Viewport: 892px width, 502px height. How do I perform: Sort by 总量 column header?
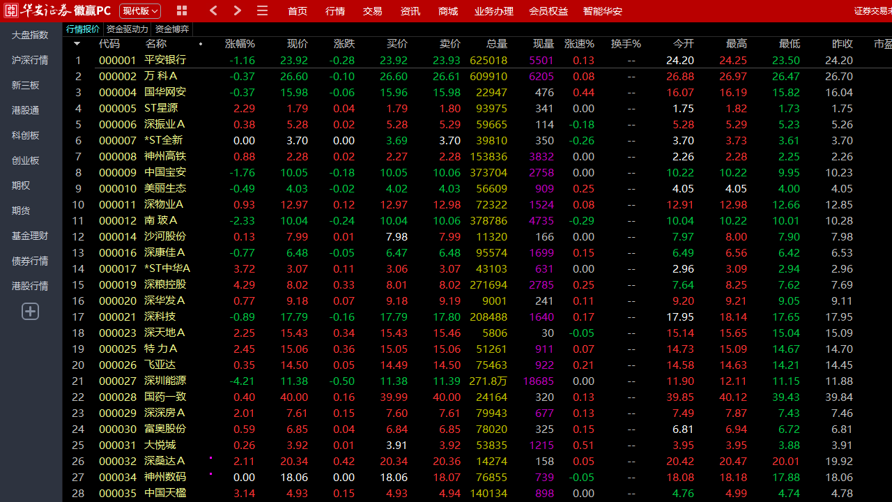click(497, 44)
